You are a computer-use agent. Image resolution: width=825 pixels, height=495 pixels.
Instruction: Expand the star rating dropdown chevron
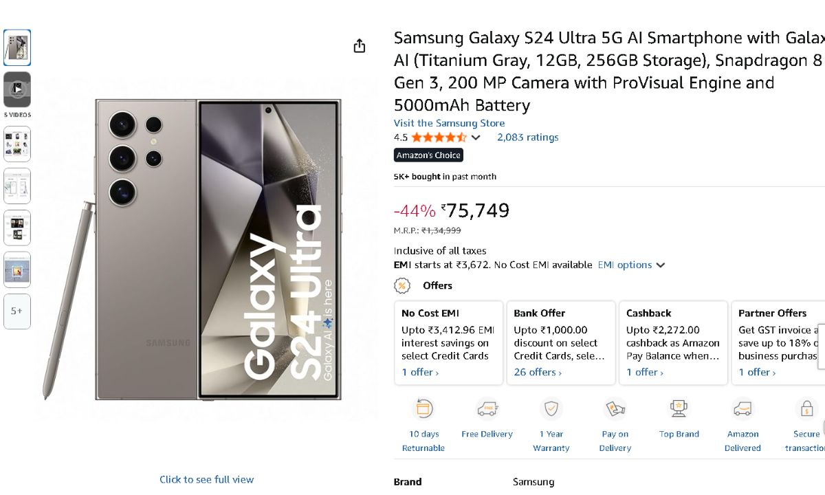pos(476,137)
